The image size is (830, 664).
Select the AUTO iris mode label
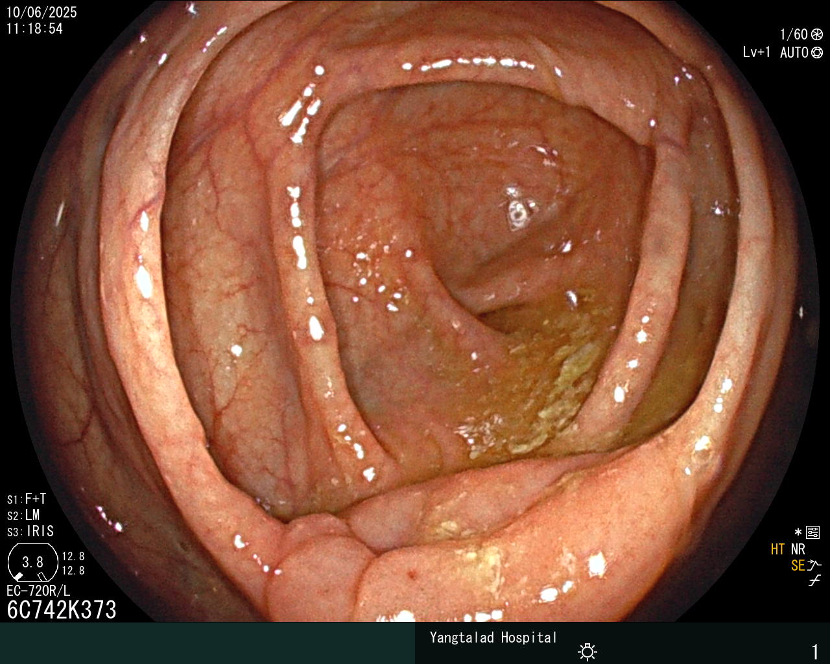[x=794, y=53]
